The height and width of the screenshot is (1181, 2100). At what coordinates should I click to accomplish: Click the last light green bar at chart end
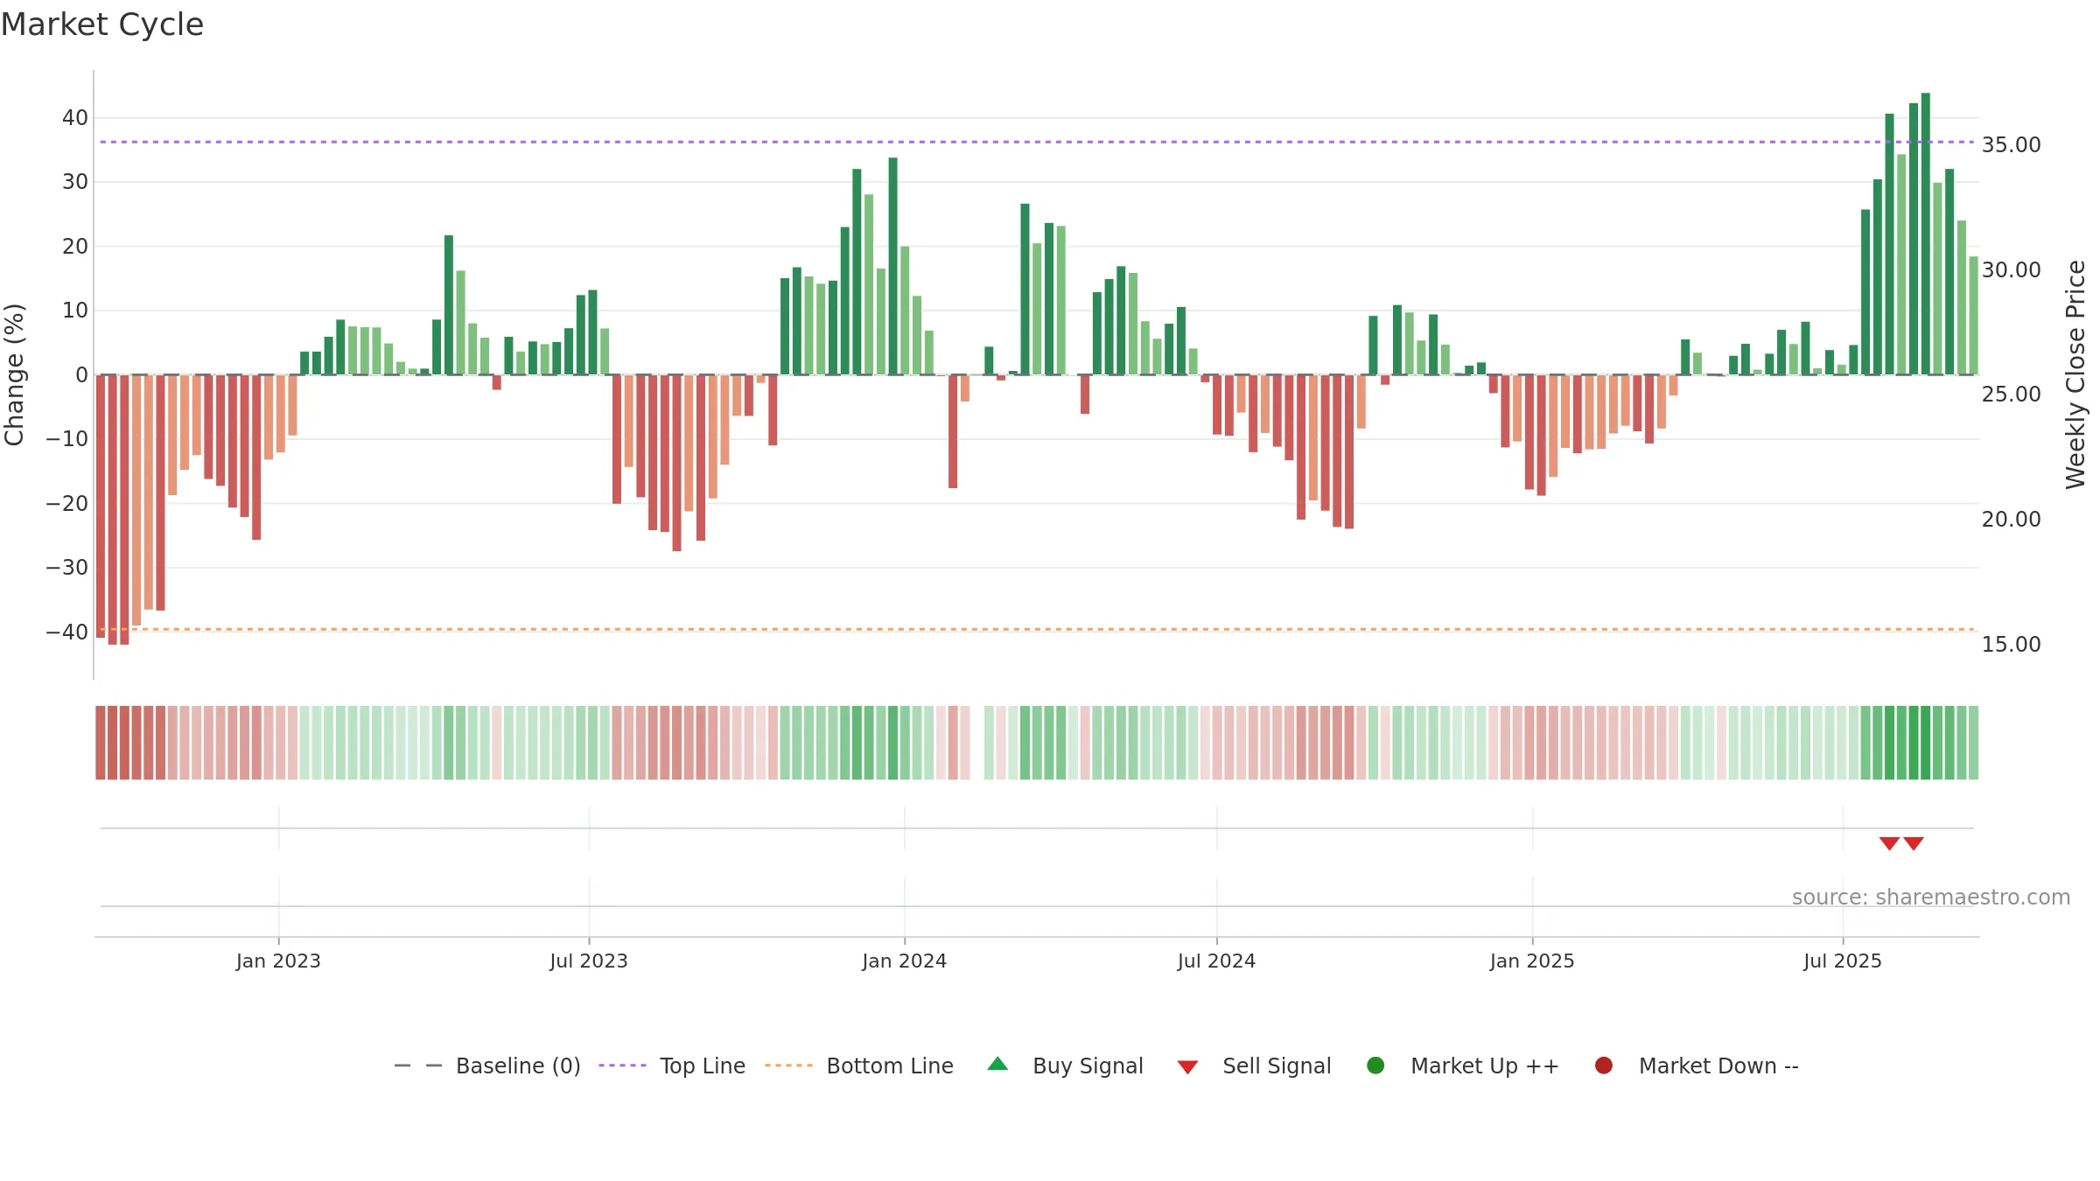[x=1974, y=316]
